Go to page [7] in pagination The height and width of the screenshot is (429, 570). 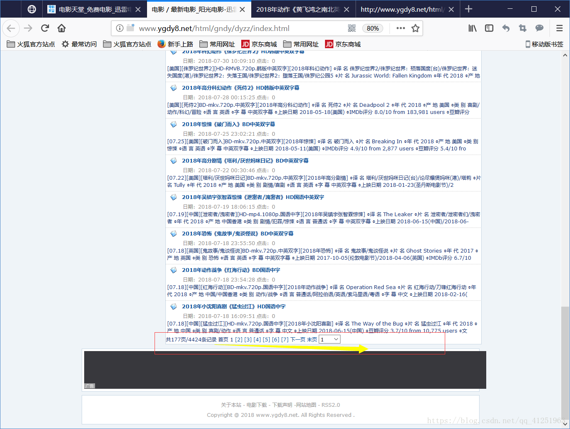point(285,339)
